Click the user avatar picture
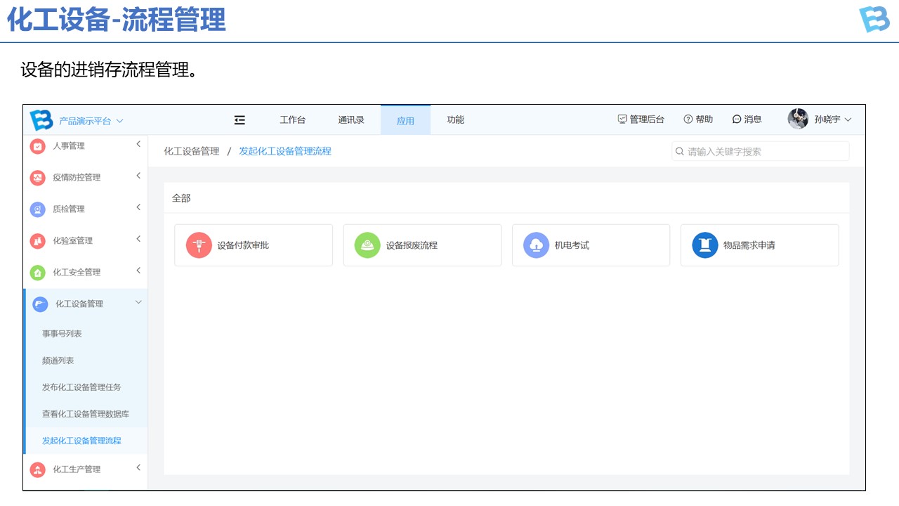 pos(798,119)
